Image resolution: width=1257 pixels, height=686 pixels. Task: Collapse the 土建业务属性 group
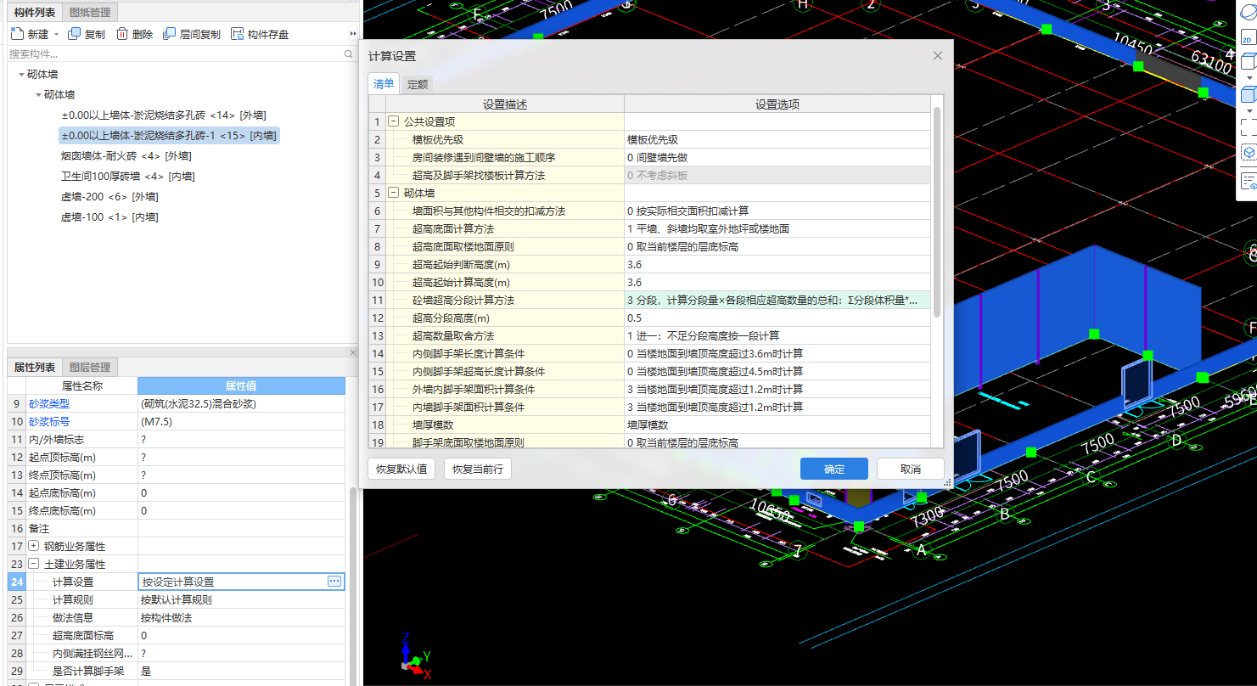pyautogui.click(x=34, y=565)
